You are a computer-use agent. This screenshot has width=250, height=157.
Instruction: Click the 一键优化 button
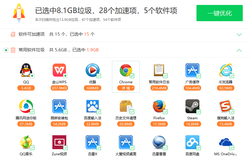[220, 13]
